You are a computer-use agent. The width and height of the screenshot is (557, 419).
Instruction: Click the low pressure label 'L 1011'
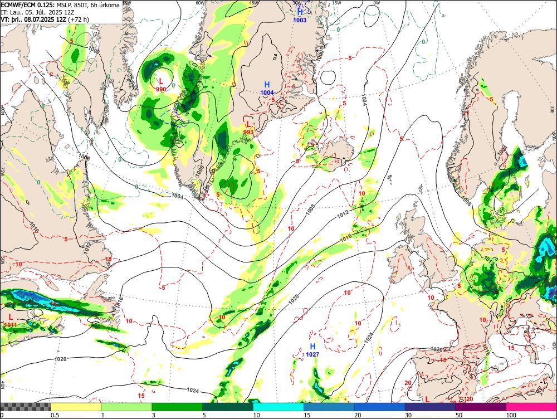click(10, 320)
